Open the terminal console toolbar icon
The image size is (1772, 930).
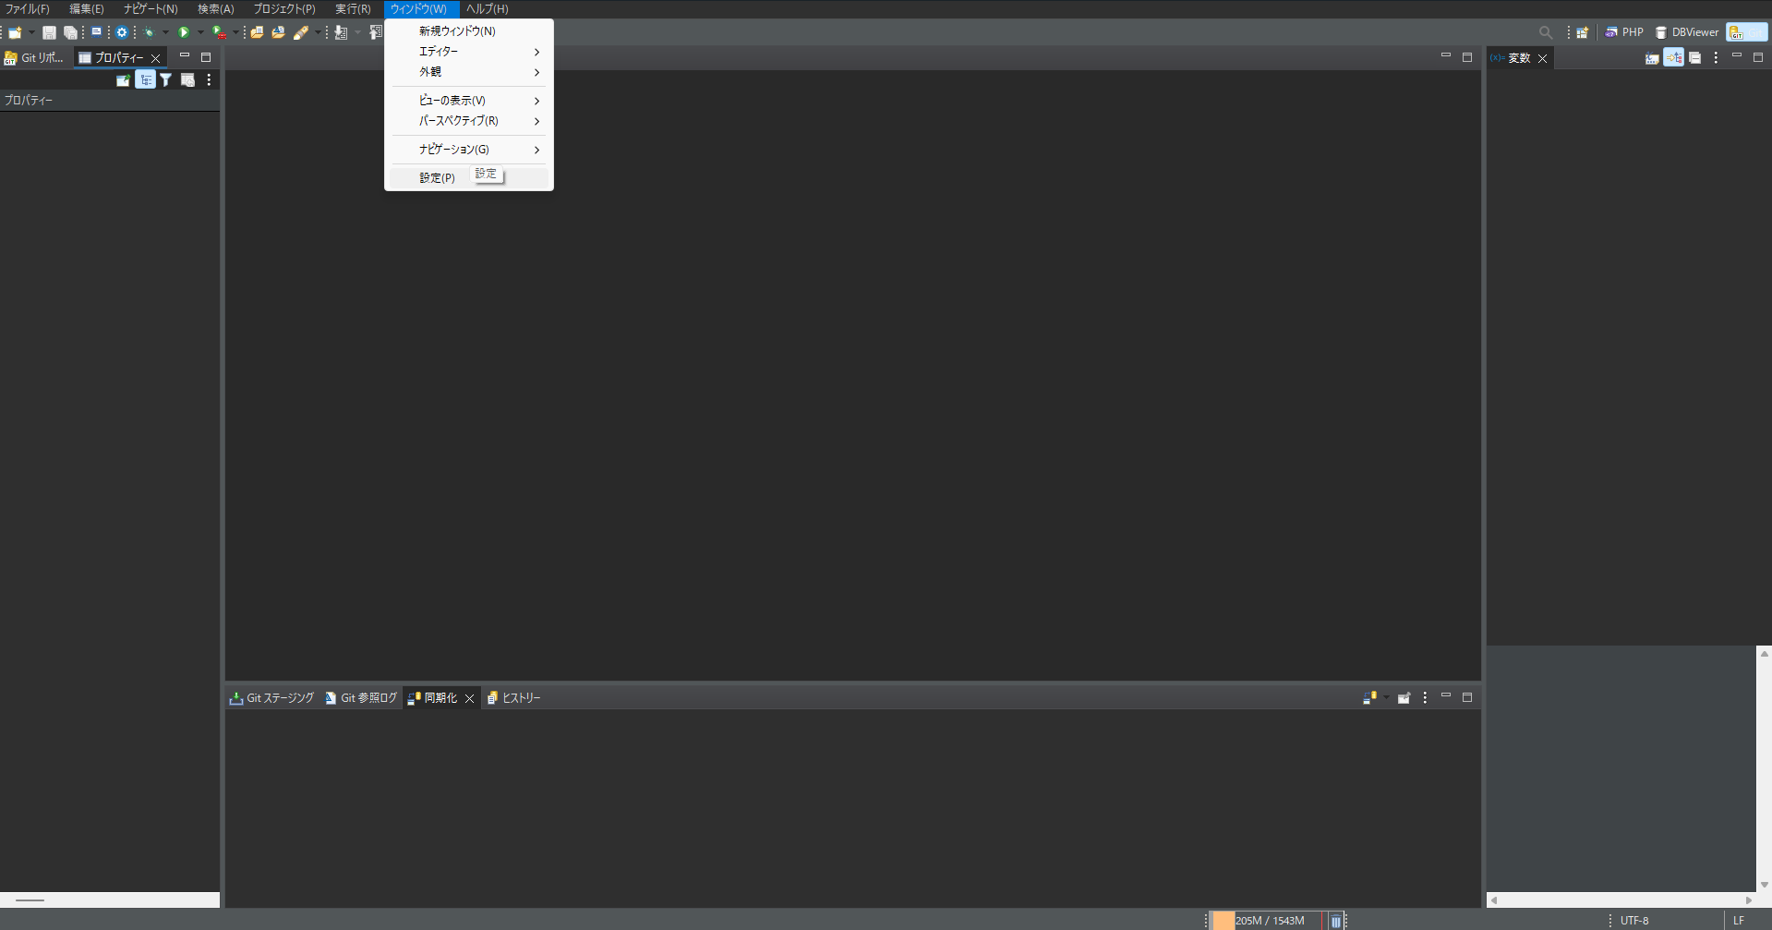click(x=96, y=32)
